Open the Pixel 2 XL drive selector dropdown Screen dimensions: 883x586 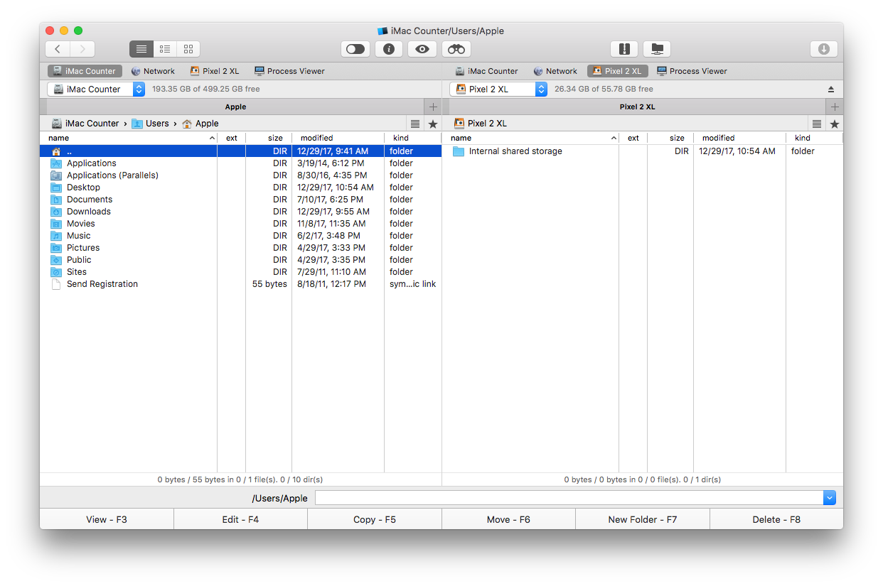click(x=540, y=89)
